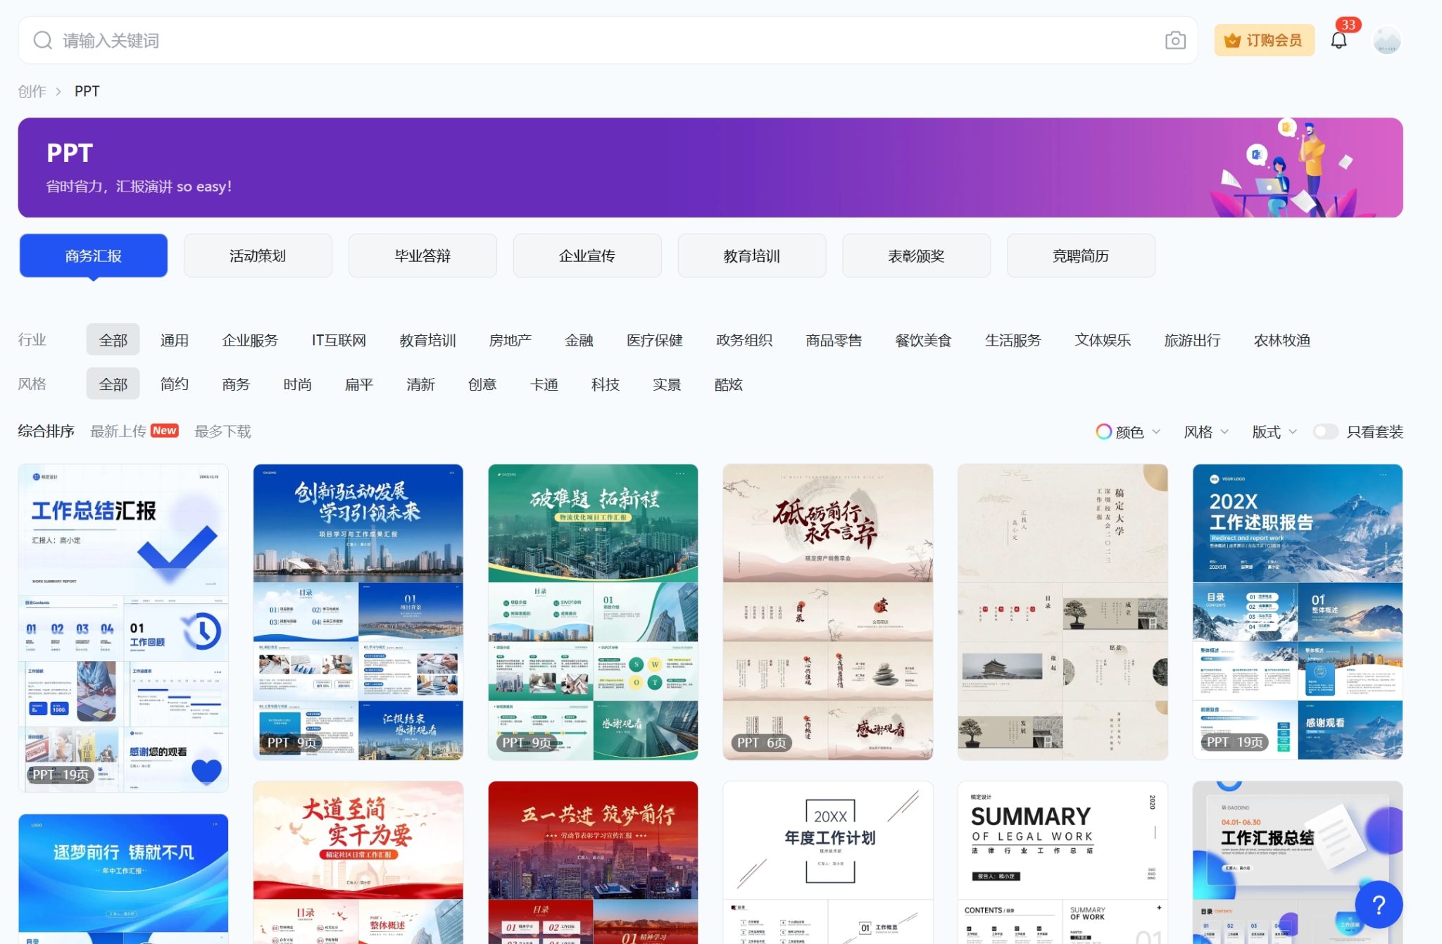Open the 202X工作述职报告 template thumbnail

coord(1297,610)
